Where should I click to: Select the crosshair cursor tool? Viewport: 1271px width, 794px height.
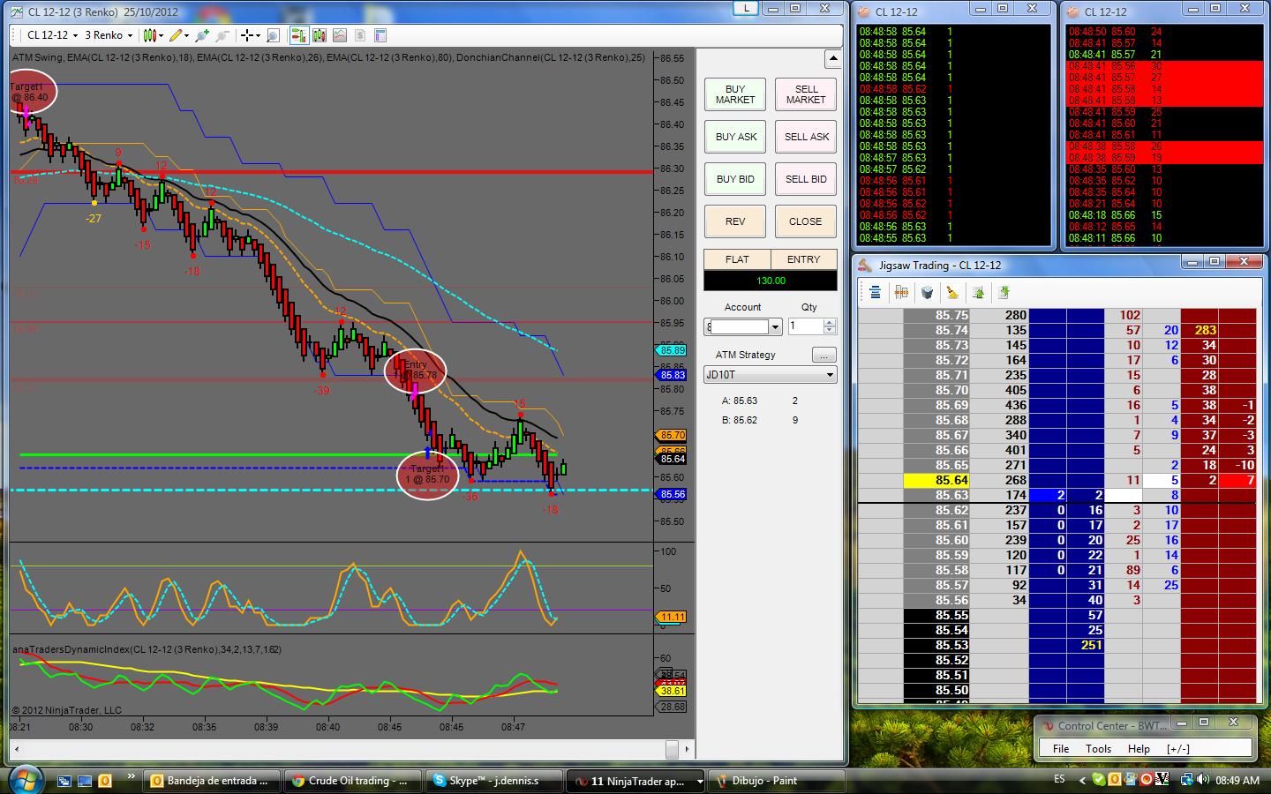point(247,35)
